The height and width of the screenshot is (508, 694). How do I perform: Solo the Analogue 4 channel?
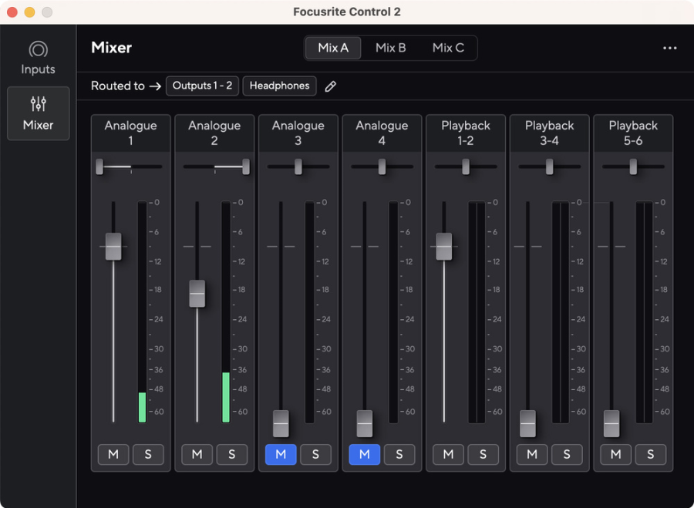[x=399, y=455]
